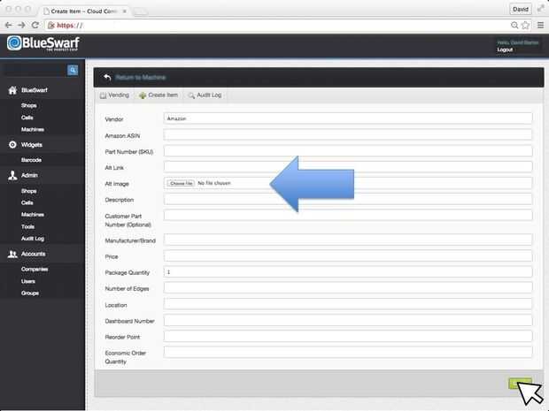Click the Customer Part Number field
The height and width of the screenshot is (411, 549).
(348, 216)
